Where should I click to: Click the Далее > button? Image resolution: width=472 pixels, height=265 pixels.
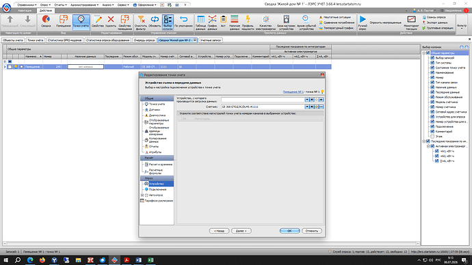(x=241, y=231)
